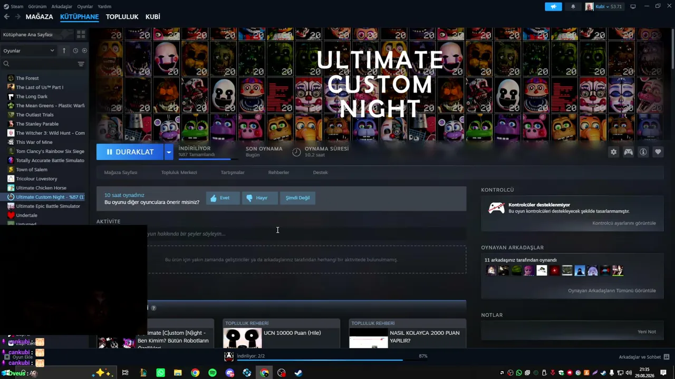Recommend the game with Evet
This screenshot has height=379, width=675.
(223, 198)
